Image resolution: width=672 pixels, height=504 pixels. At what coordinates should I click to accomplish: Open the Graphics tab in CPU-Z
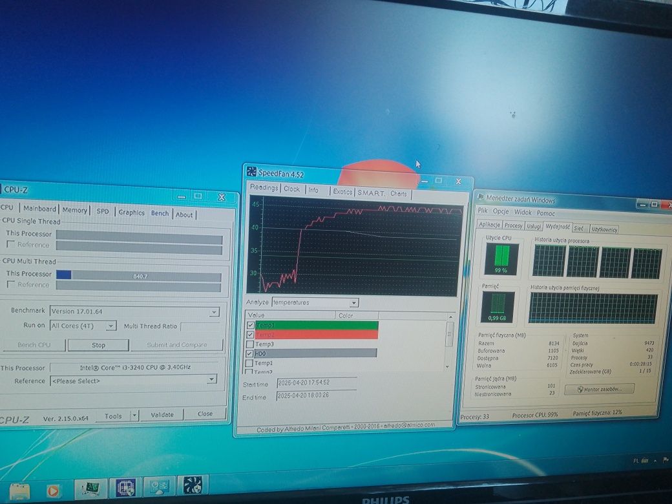click(131, 212)
